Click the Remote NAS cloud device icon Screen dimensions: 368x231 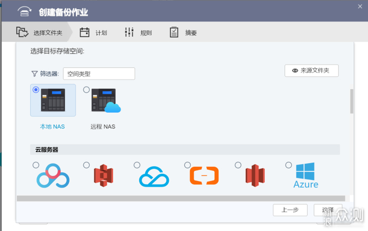106,100
